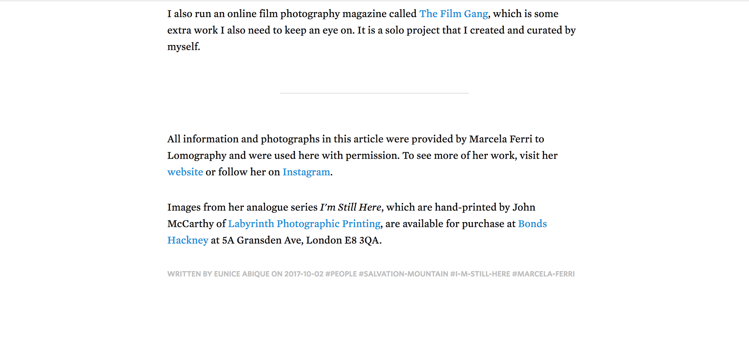The height and width of the screenshot is (340, 749).
Task: Follow the Instagram link
Action: click(x=306, y=172)
